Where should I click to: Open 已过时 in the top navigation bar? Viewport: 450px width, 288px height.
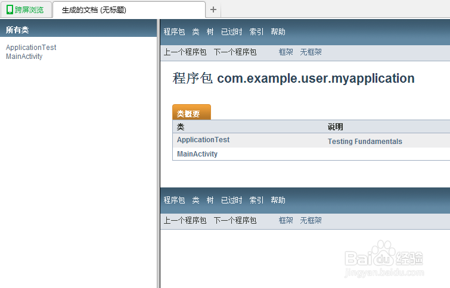coord(232,32)
